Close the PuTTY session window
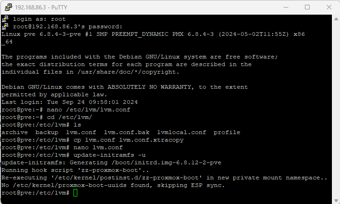This screenshot has height=204, width=340. click(x=329, y=7)
